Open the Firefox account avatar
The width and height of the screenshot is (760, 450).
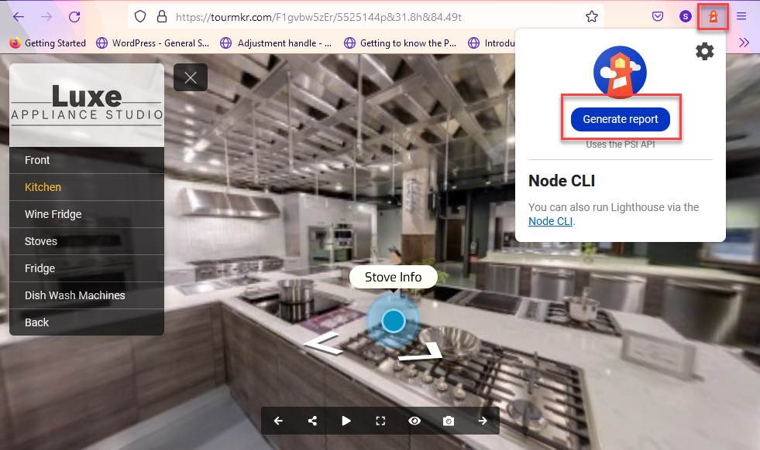coord(686,17)
